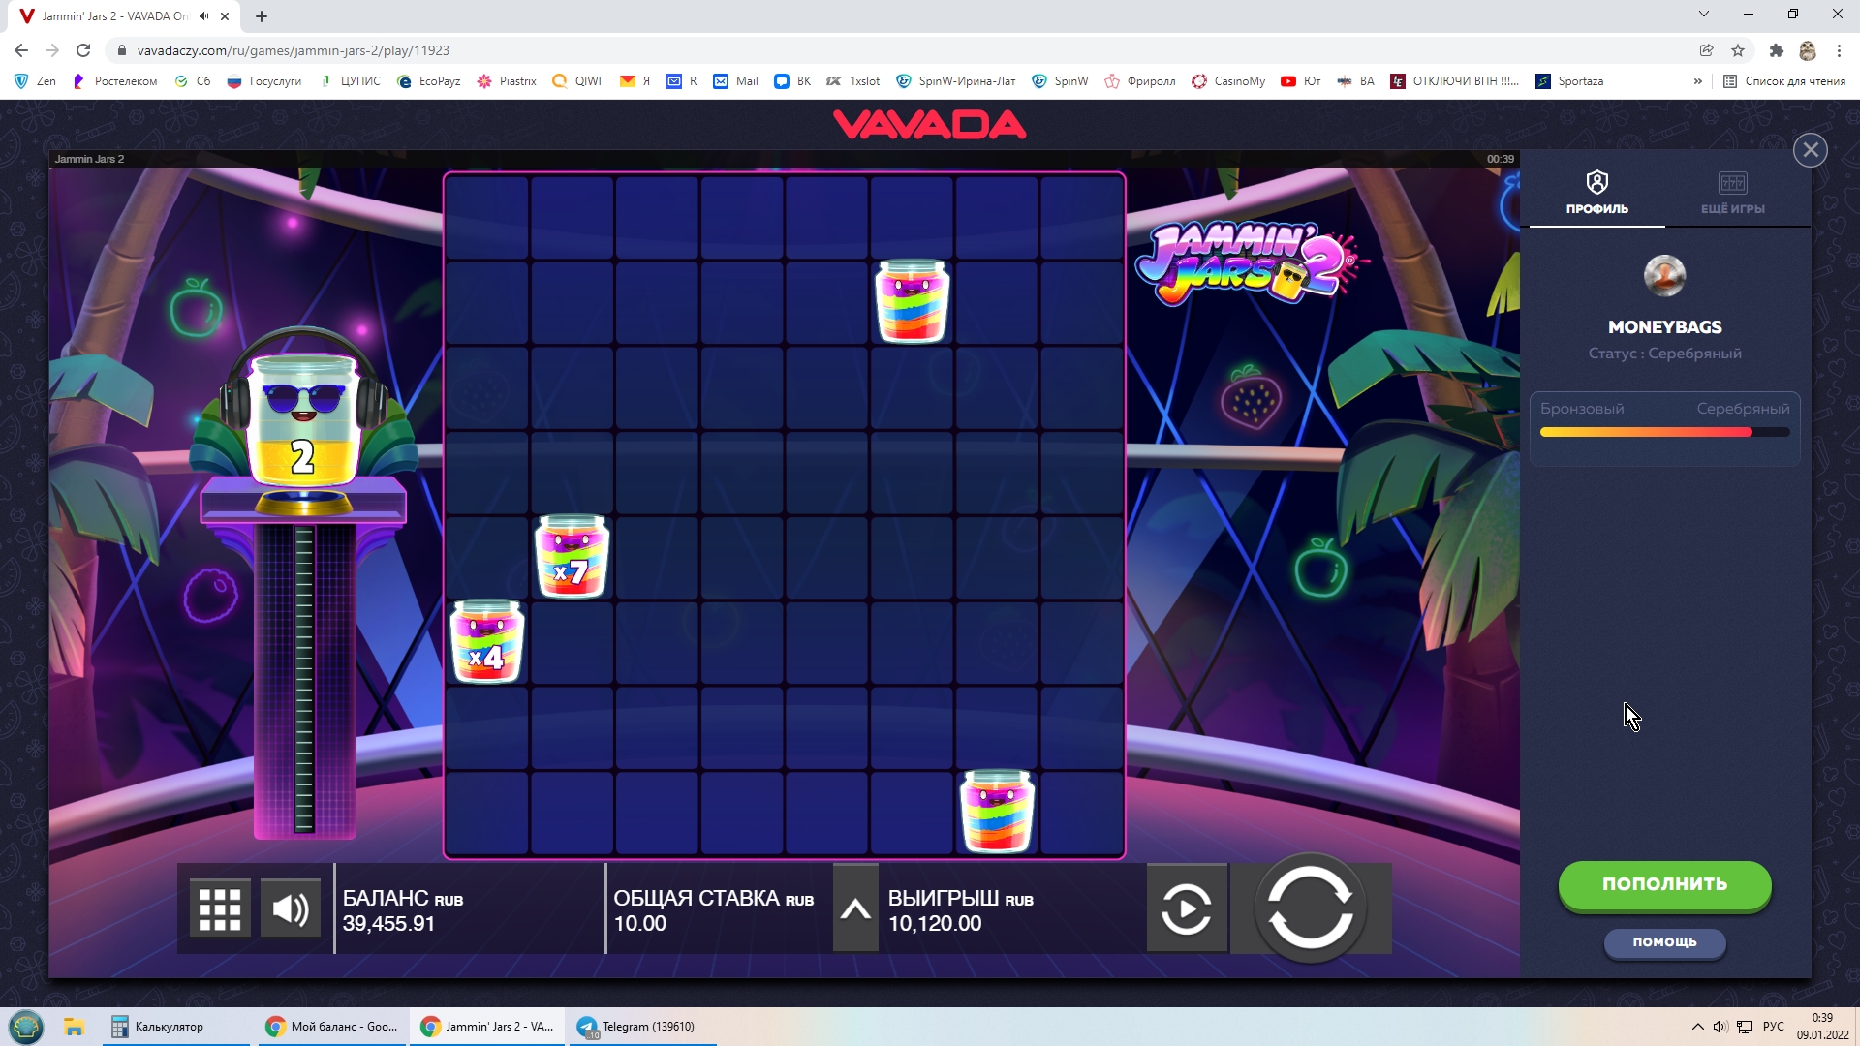Open the CasinoMy bookmark
The height and width of the screenshot is (1046, 1860).
pyautogui.click(x=1228, y=81)
